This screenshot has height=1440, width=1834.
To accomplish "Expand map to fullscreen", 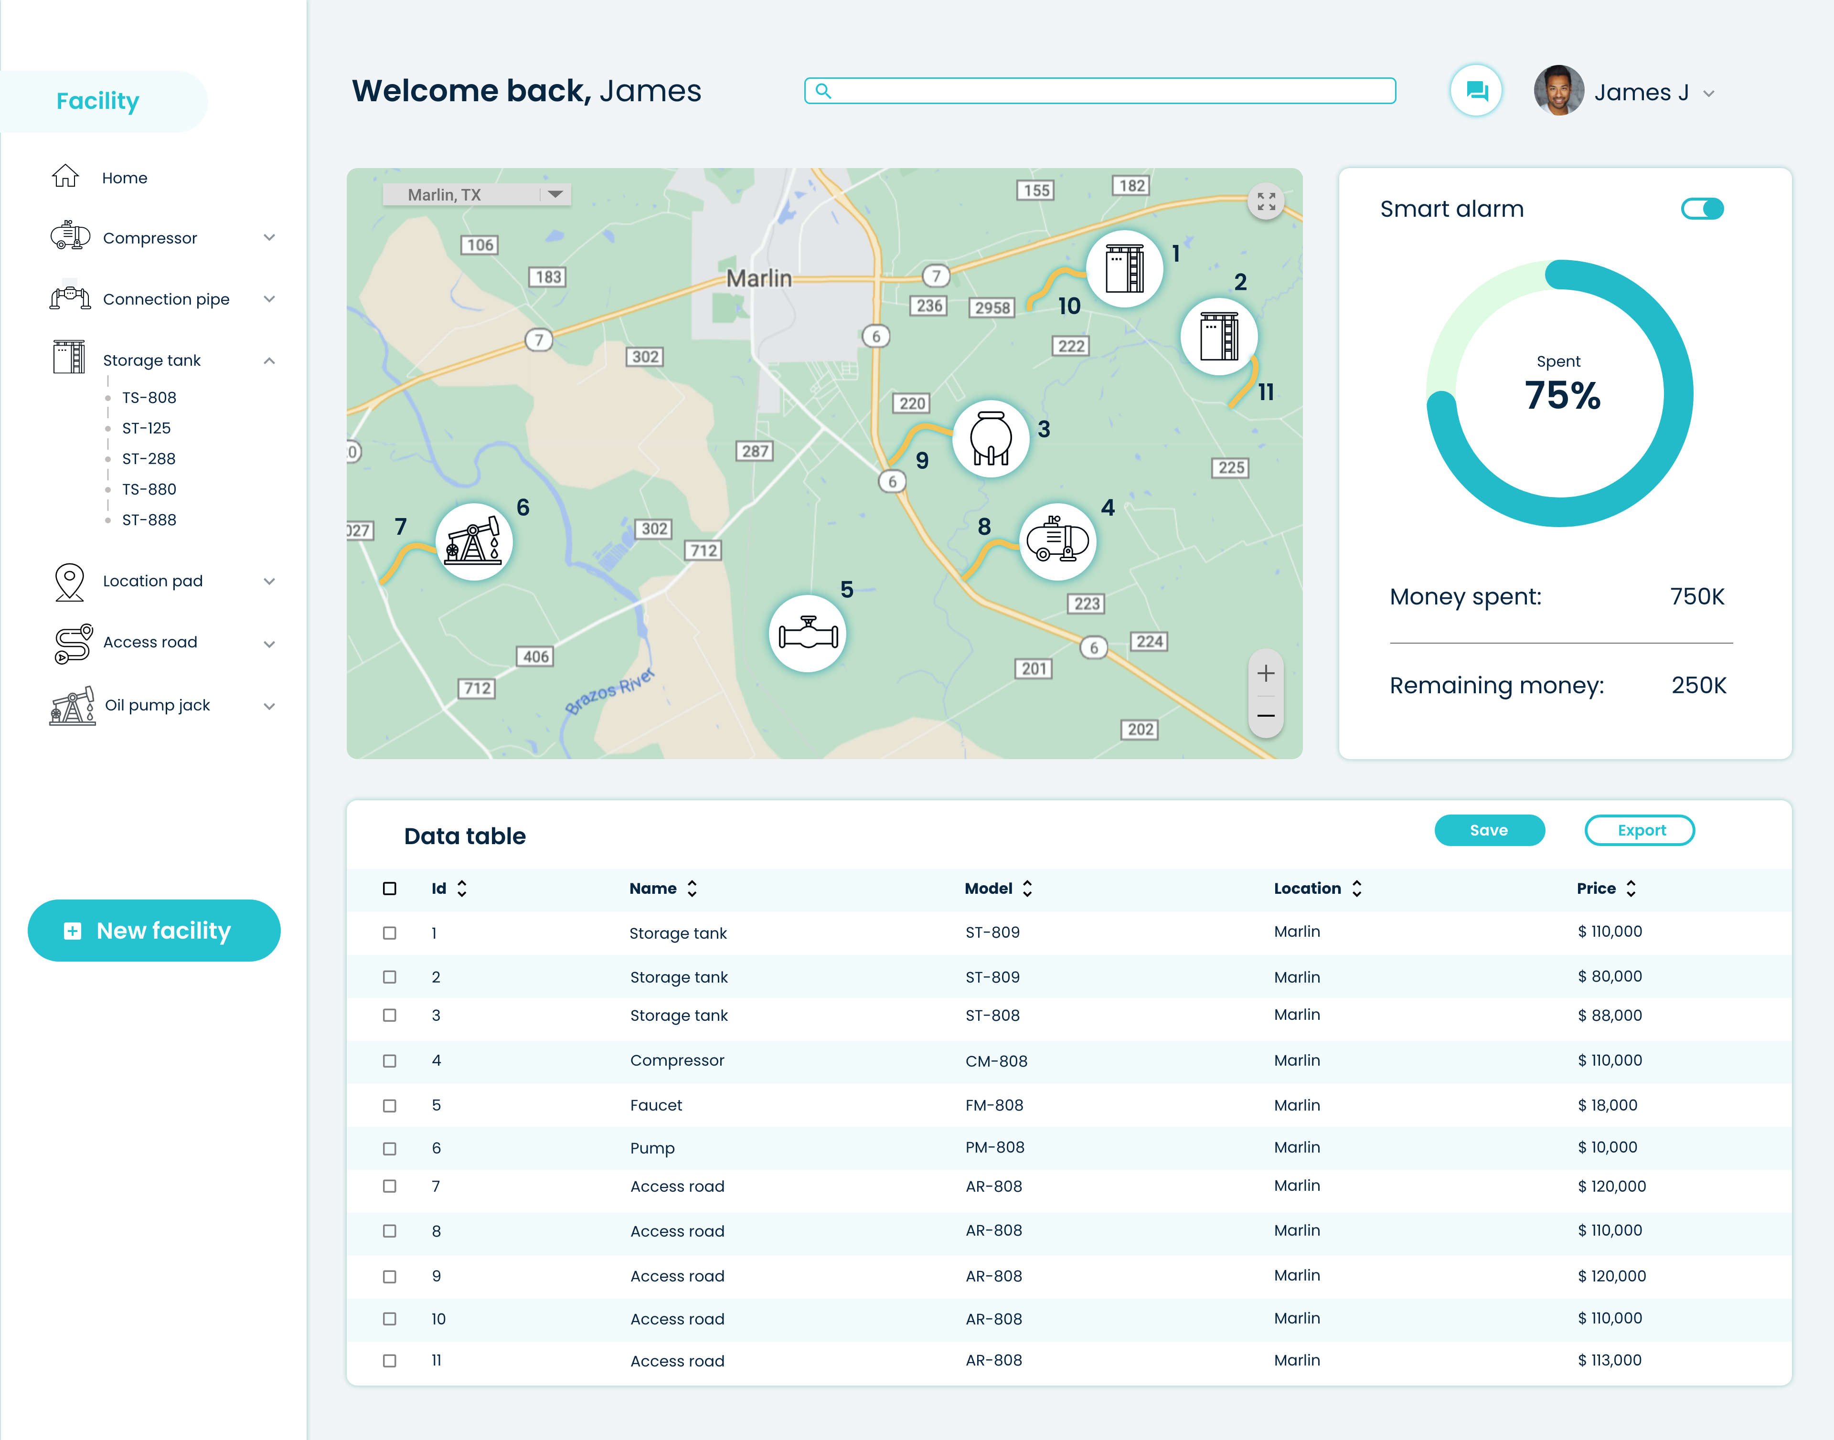I will coord(1266,201).
